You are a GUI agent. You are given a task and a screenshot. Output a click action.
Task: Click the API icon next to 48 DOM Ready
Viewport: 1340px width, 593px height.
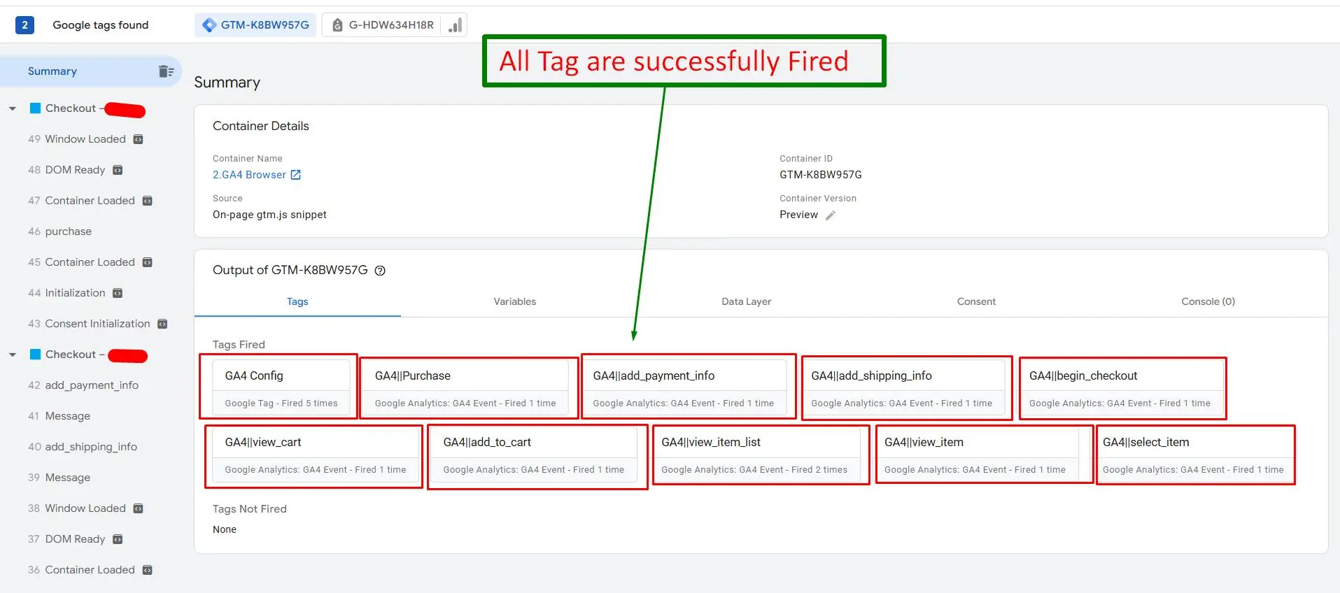coord(118,170)
